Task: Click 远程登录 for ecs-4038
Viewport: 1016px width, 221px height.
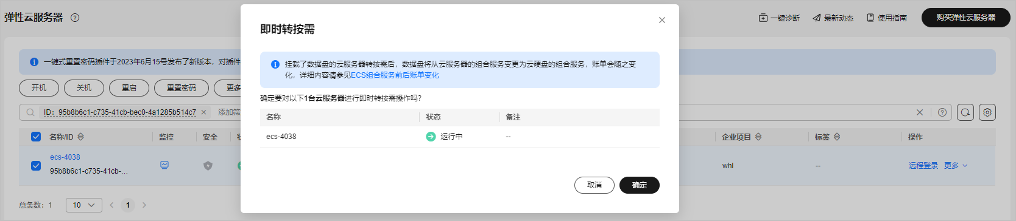Action: [x=923, y=165]
